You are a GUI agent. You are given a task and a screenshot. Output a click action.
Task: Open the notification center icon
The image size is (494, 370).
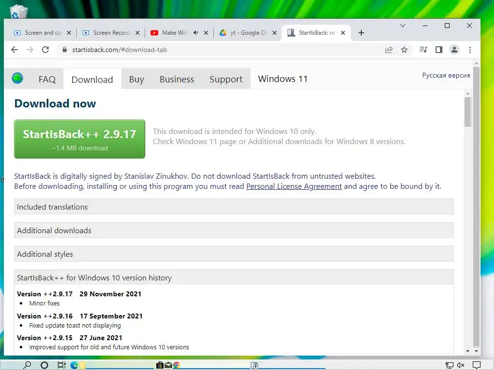pyautogui.click(x=477, y=365)
